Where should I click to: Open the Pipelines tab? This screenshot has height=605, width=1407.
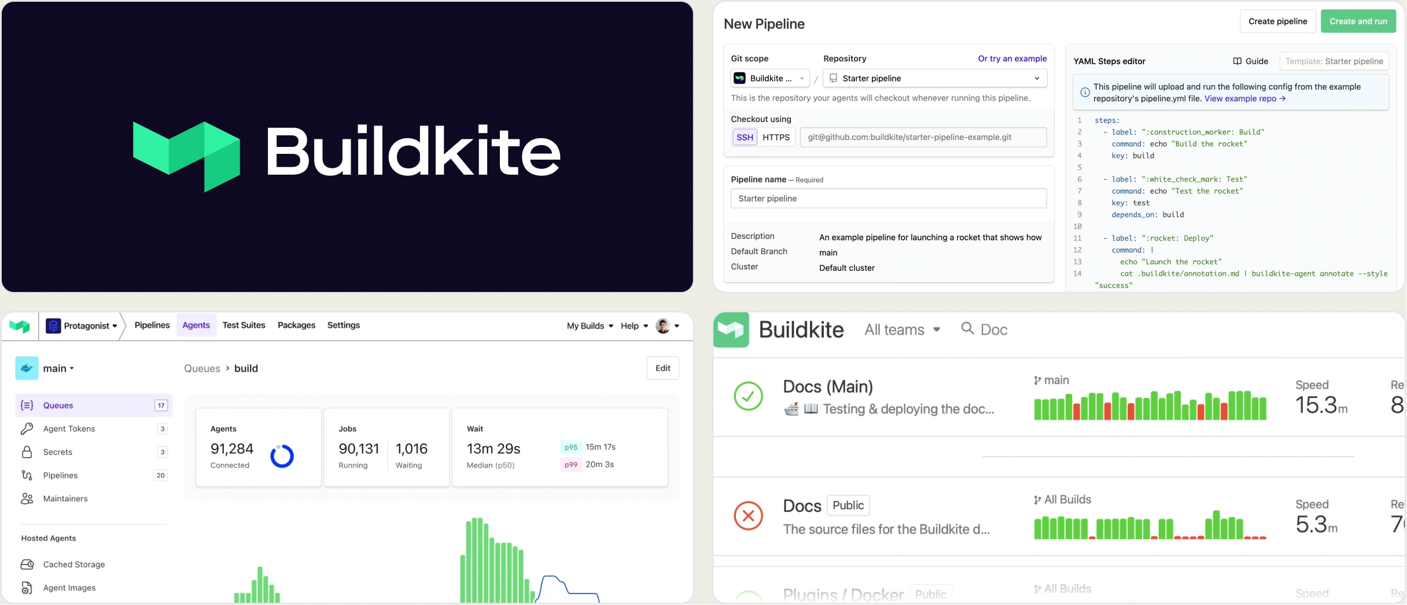pos(152,325)
